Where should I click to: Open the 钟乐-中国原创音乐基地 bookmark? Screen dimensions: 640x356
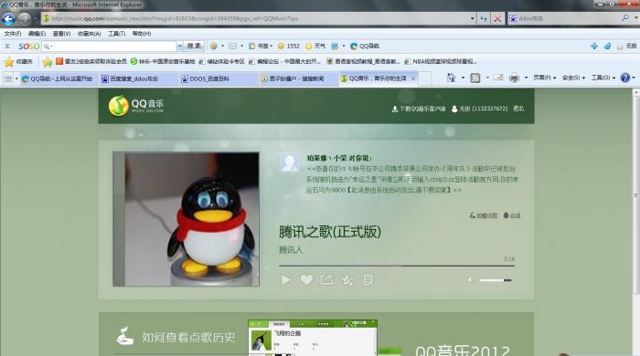tap(163, 61)
